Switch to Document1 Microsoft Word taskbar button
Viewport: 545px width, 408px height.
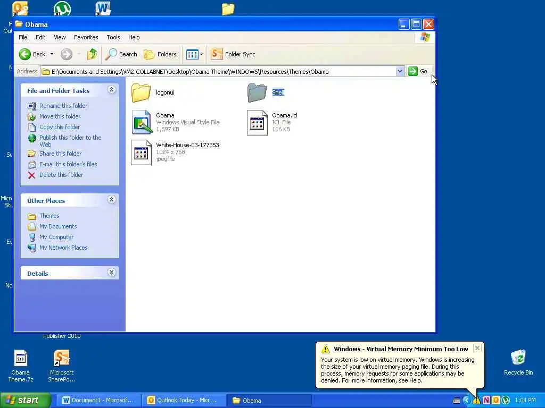(98, 401)
